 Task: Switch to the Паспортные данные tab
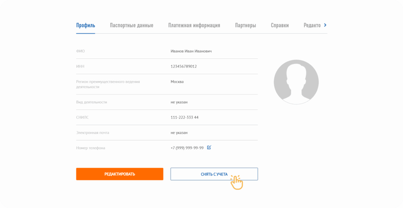click(x=131, y=26)
